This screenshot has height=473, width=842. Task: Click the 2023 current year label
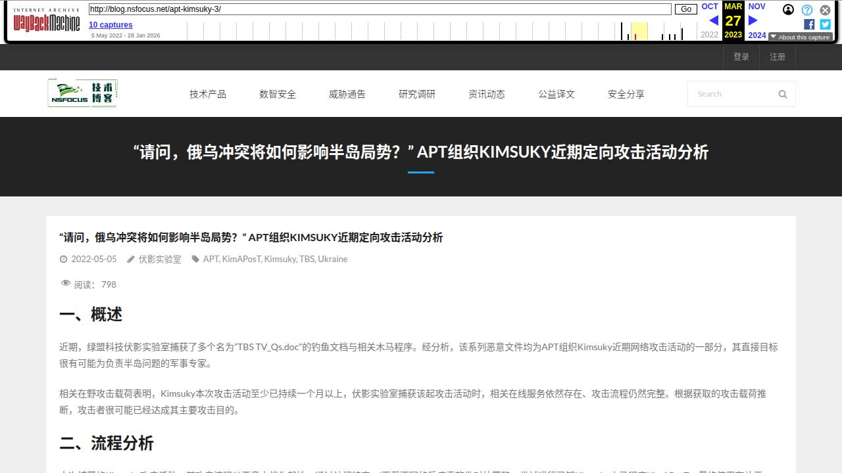tap(733, 35)
